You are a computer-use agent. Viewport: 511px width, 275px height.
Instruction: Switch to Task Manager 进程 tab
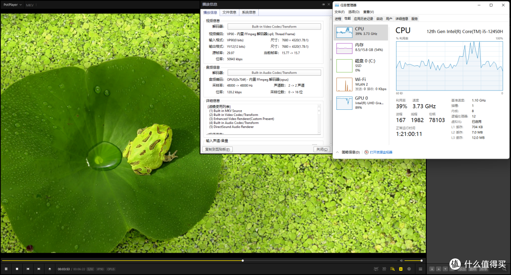338,19
